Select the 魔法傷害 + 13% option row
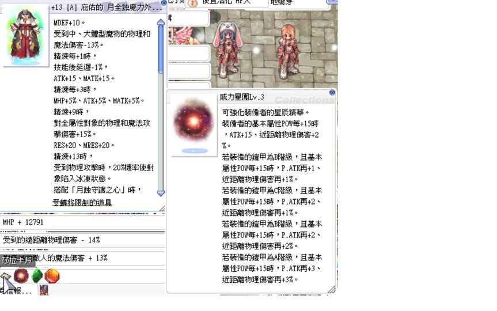 (x=81, y=258)
